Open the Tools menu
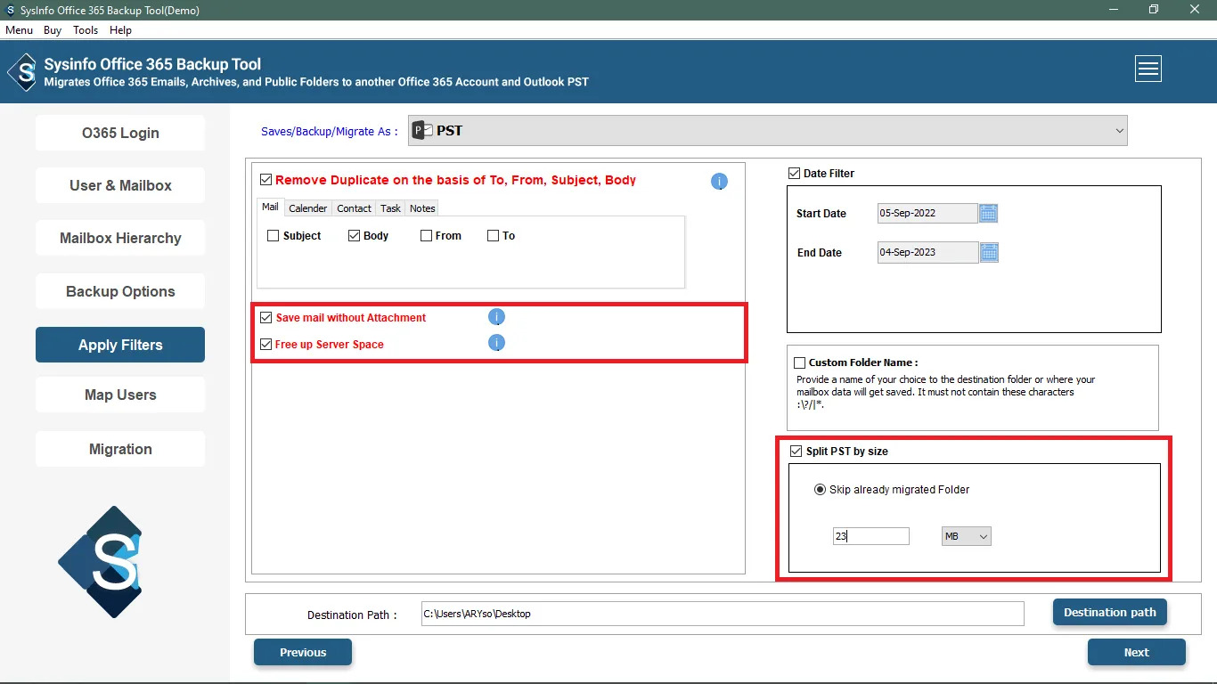 [x=86, y=30]
